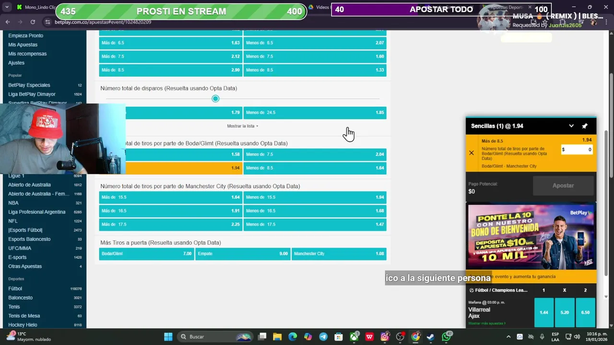
Task: Select Más de 17.5 Manchester City at 2.25
Action: coord(170,224)
